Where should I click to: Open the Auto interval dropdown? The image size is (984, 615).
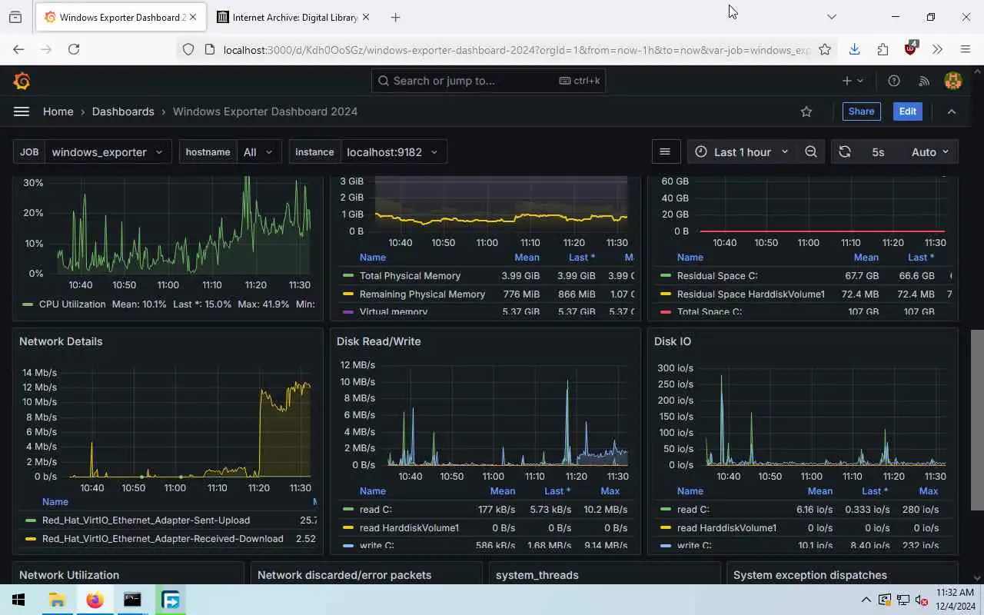(x=930, y=152)
